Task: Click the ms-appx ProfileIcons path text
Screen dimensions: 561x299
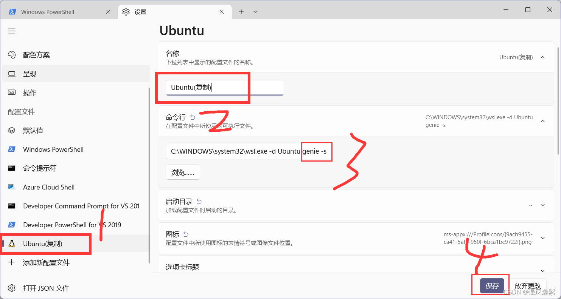Action: tap(488, 238)
